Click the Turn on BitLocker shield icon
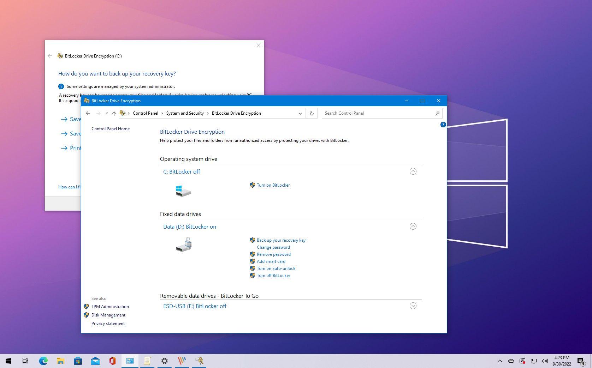The width and height of the screenshot is (592, 368). (253, 185)
